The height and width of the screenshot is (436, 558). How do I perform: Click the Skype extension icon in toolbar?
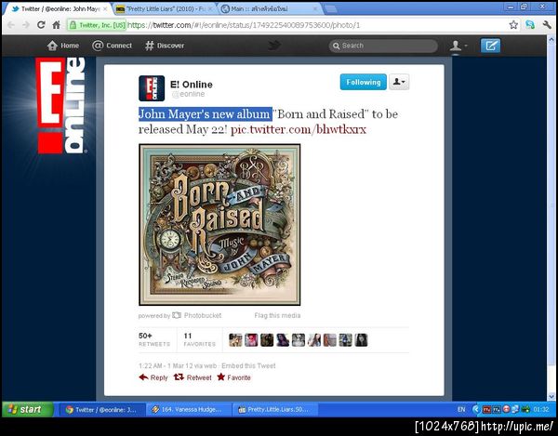pos(530,25)
